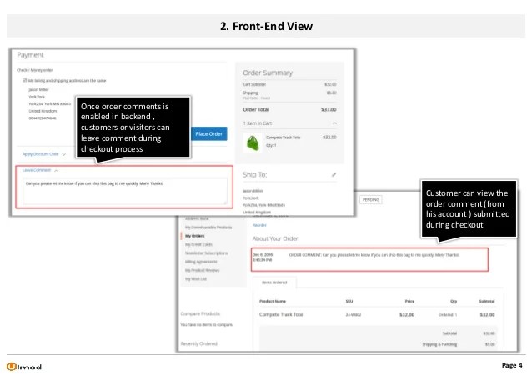Open My Product Reviews in sidebar

coord(203,270)
